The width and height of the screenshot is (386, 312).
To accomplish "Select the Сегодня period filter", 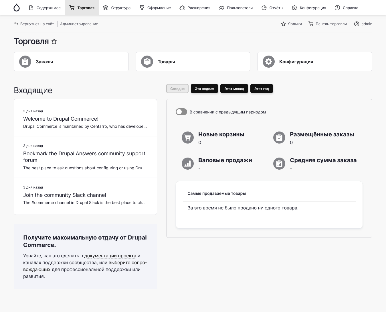I will (x=177, y=89).
